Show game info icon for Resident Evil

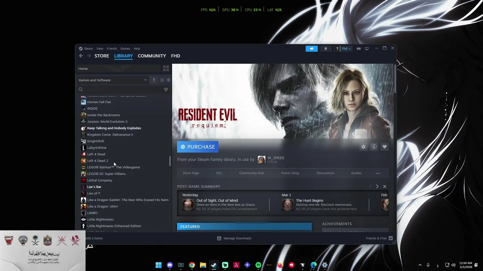(x=374, y=147)
